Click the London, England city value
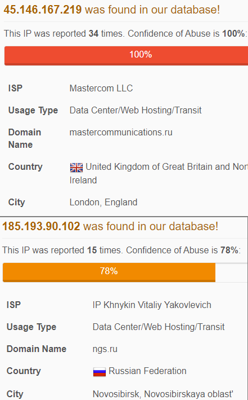Screen dimensions: 248x400 pyautogui.click(x=103, y=203)
